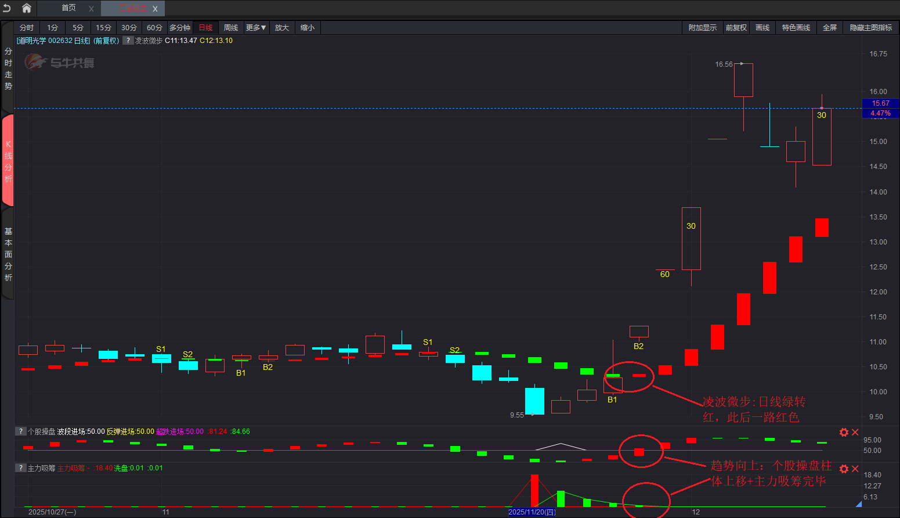
Task: Expand the 更多 period dropdown
Action: 256,28
